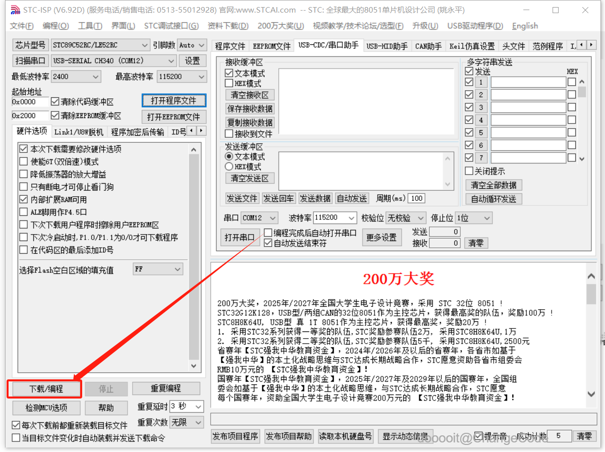Toggle the 使能6T(双倍速)模式 checkbox
The width and height of the screenshot is (605, 452).
coord(23,161)
